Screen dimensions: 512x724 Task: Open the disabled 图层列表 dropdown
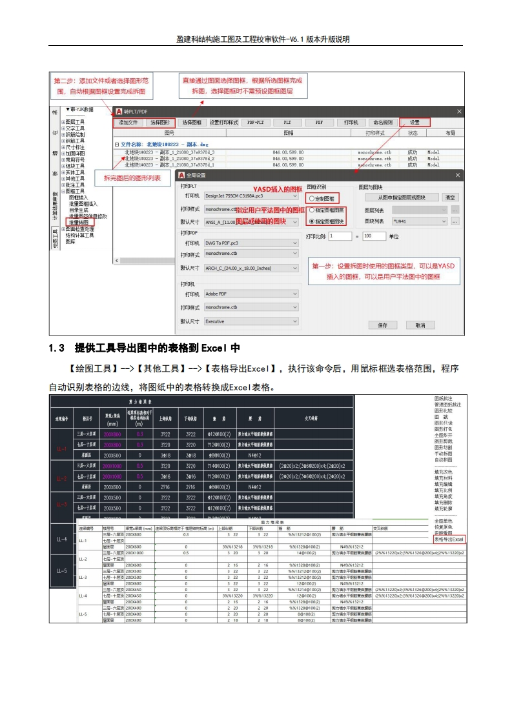tap(420, 210)
